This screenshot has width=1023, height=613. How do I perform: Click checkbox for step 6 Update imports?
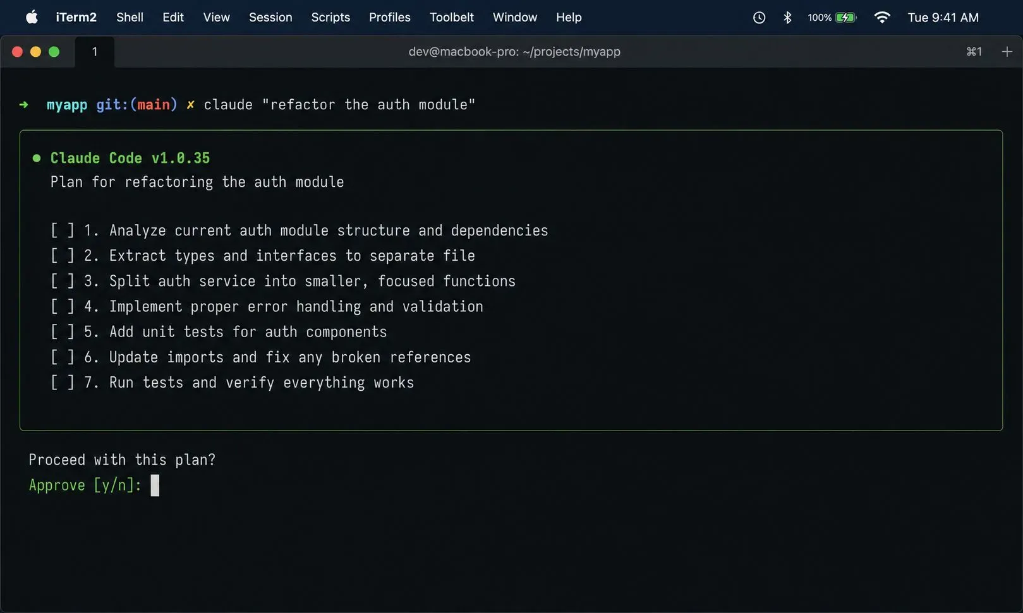coord(63,357)
